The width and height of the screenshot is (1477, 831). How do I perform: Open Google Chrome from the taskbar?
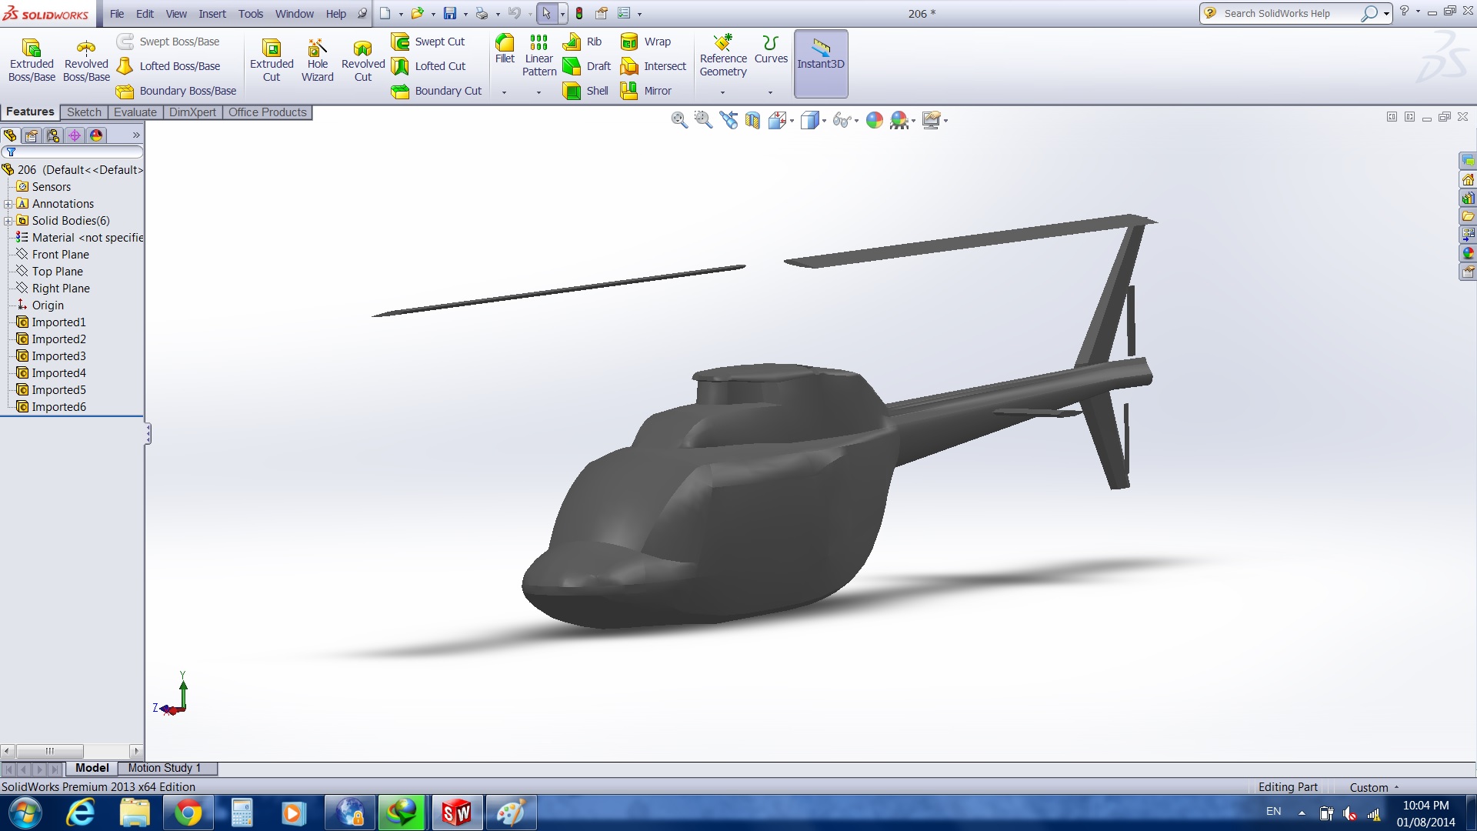tap(188, 813)
